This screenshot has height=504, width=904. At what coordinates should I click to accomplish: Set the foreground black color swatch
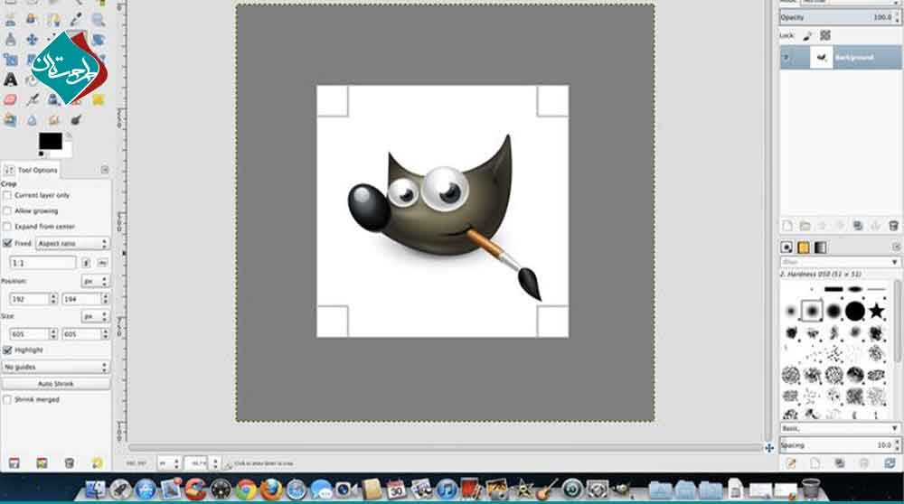click(50, 141)
